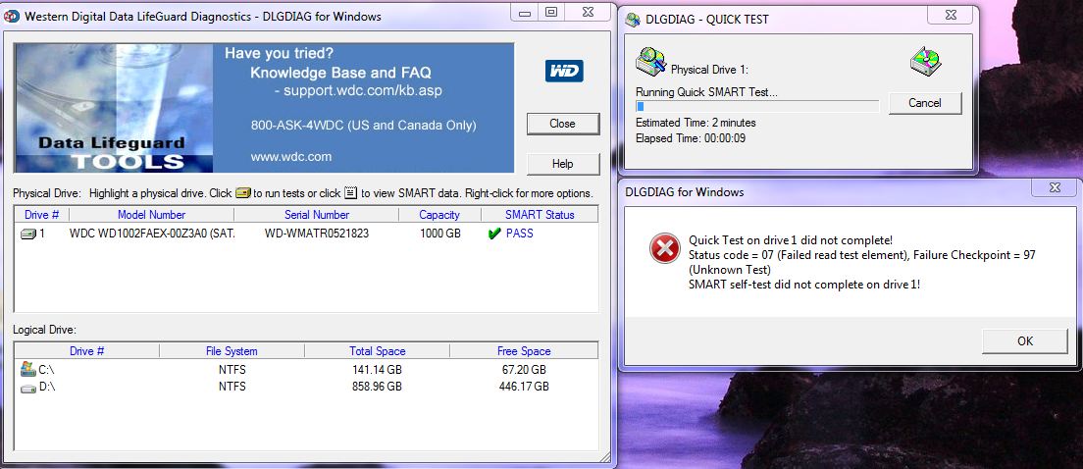Click the PASS SMART status text

[x=519, y=234]
